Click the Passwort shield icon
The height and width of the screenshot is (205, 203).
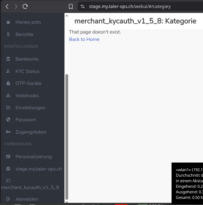point(8,120)
